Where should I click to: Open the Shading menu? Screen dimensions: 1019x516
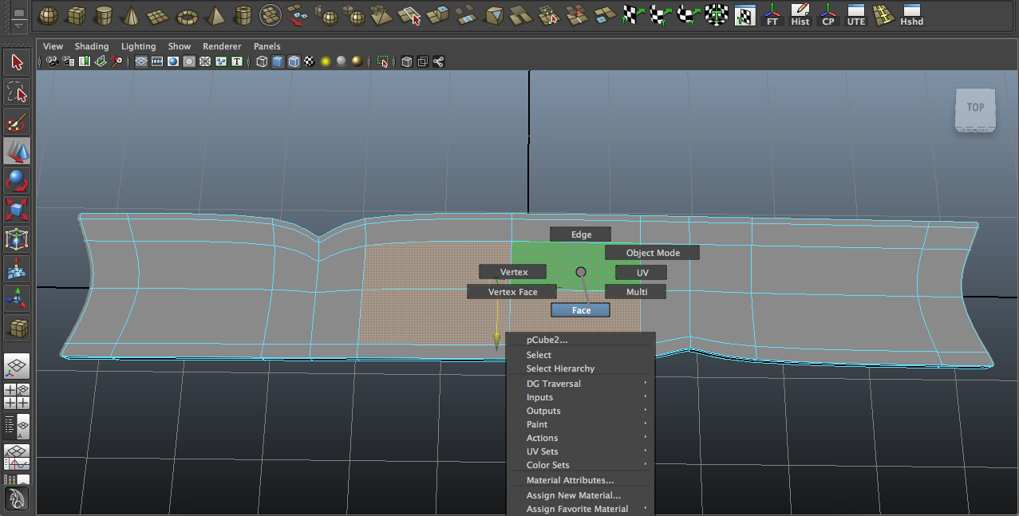[91, 46]
